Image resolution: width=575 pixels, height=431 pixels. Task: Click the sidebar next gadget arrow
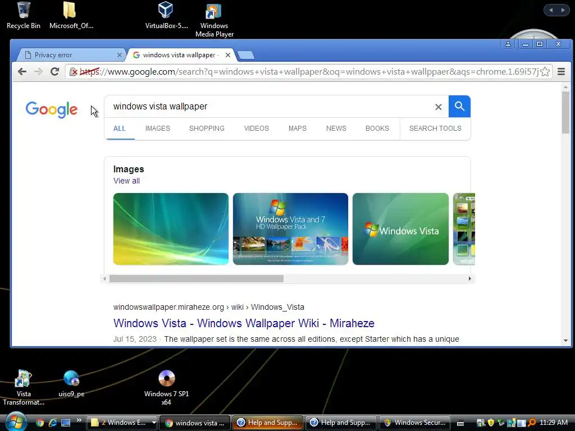(563, 10)
